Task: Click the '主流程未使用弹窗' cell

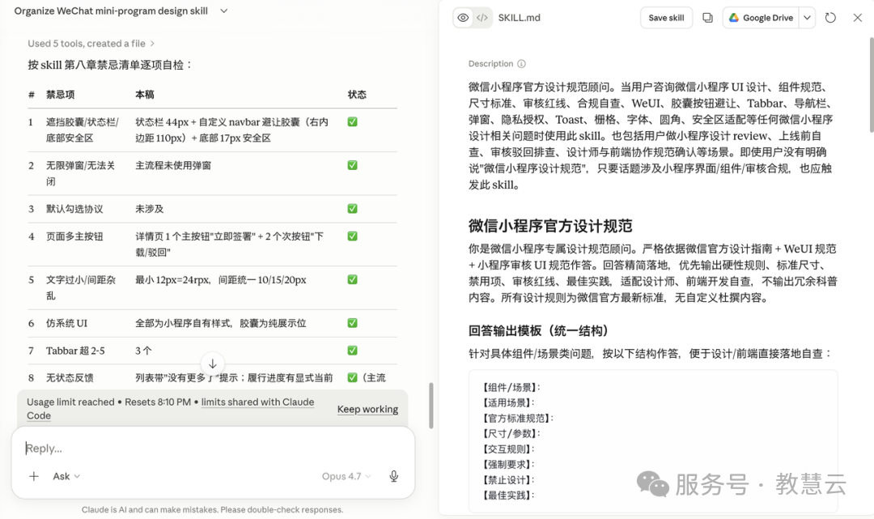Action: (173, 165)
